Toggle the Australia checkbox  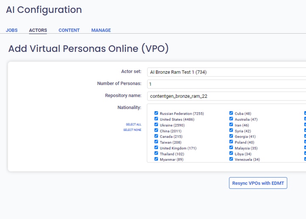tap(231, 119)
